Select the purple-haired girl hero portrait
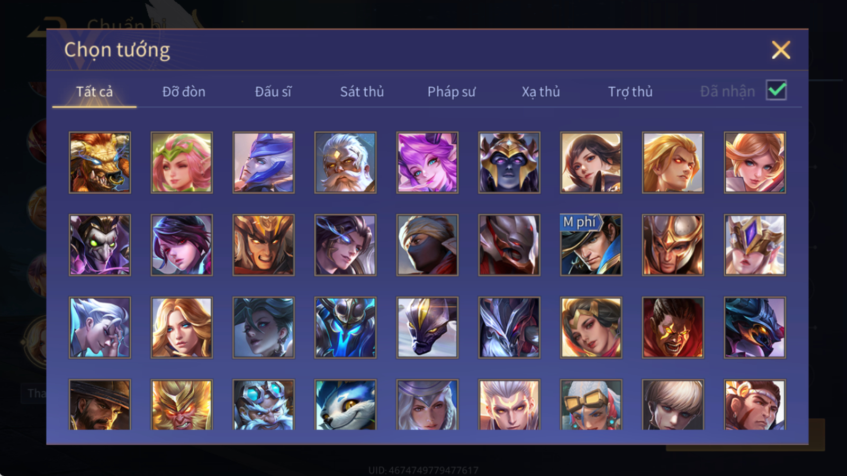This screenshot has height=476, width=847. point(427,162)
